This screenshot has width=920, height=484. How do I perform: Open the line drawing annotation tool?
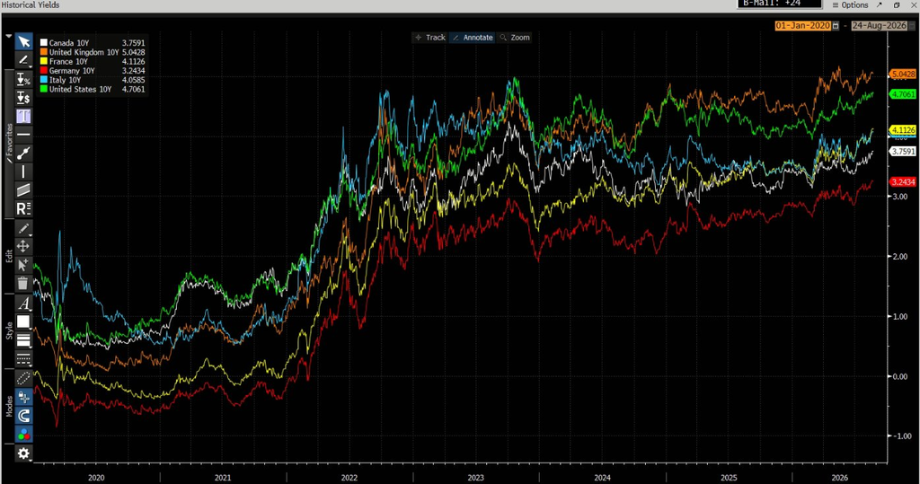pyautogui.click(x=23, y=60)
